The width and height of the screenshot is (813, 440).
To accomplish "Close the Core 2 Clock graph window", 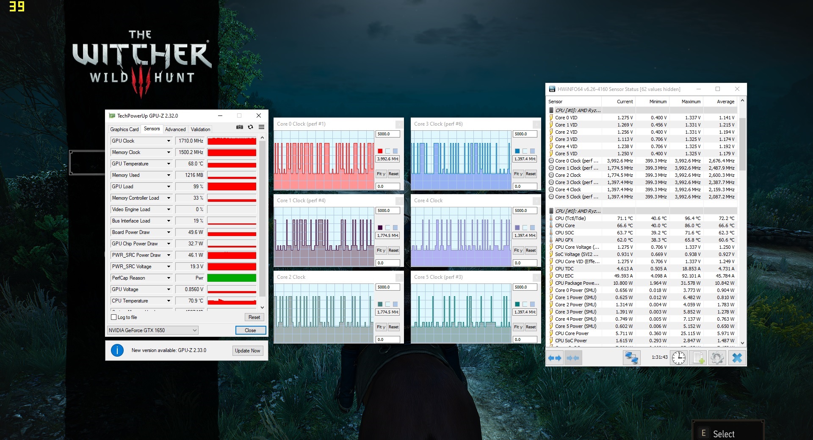I will 399,278.
